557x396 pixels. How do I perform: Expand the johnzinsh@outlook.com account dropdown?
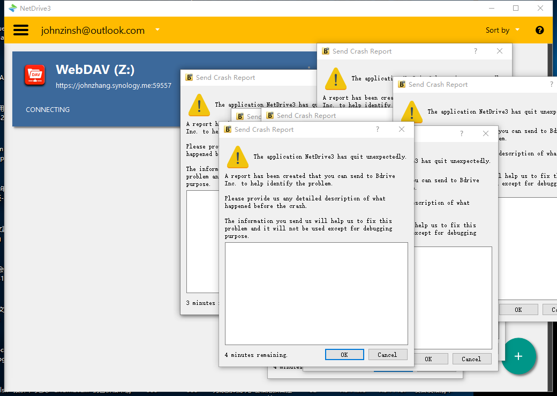click(x=157, y=30)
